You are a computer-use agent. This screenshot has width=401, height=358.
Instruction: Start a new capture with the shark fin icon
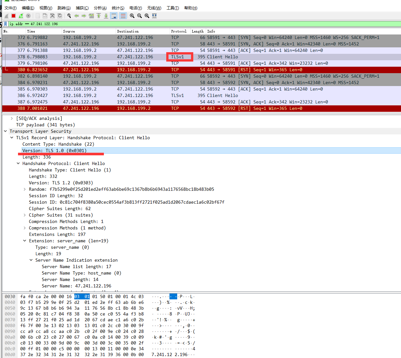[6, 15]
